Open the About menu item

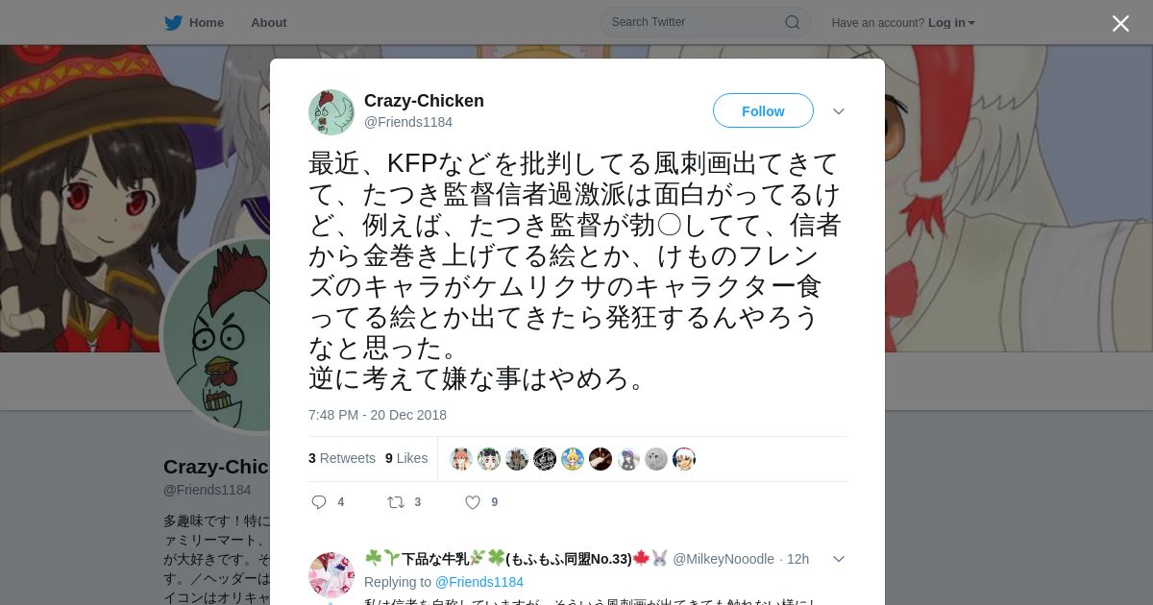[x=269, y=23]
